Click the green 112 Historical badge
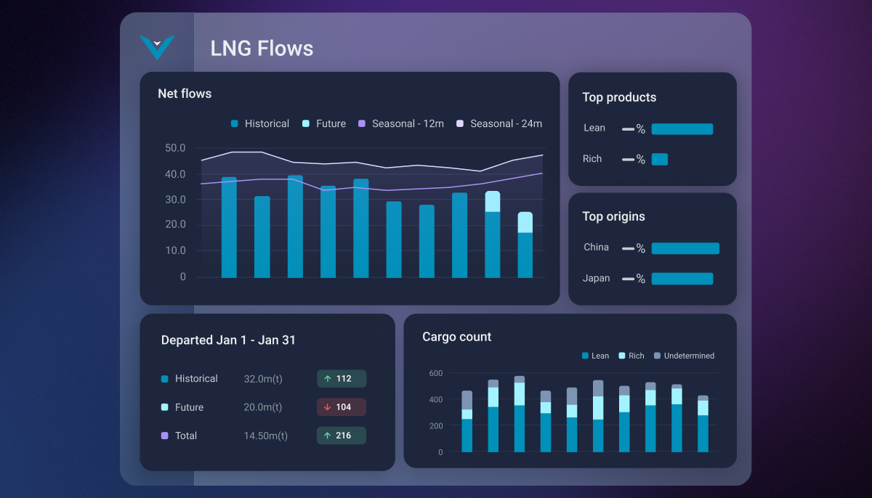 [341, 378]
